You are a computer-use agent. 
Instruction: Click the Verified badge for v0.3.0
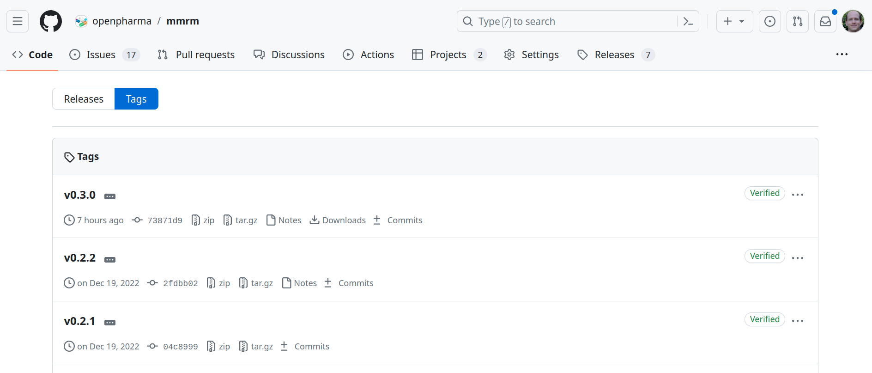[764, 193]
